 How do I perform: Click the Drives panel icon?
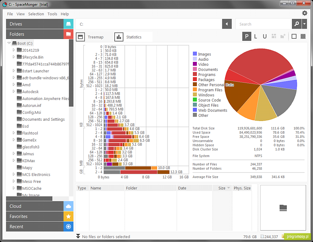pyautogui.click(x=68, y=24)
